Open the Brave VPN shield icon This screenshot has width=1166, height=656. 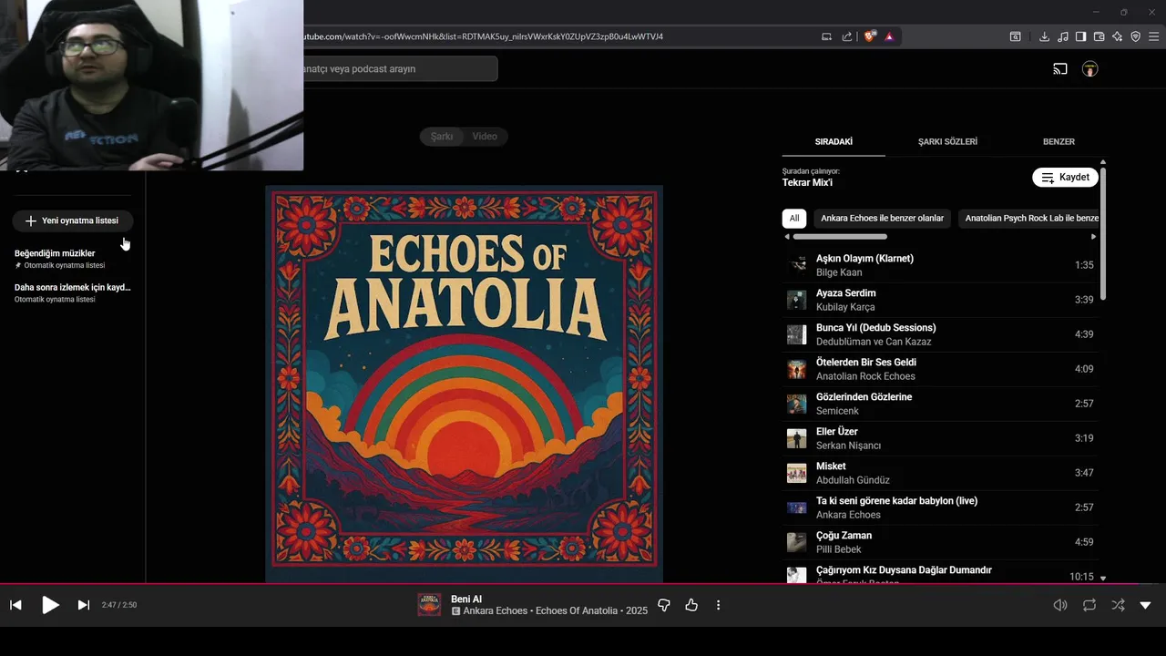point(1135,36)
